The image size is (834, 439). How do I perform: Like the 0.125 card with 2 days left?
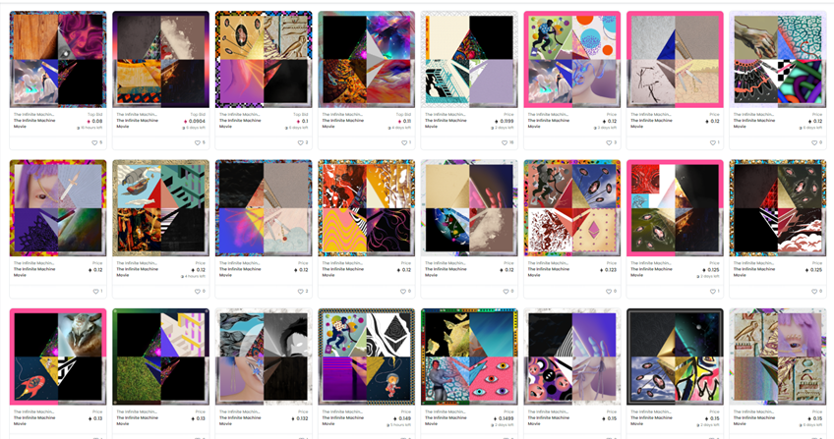point(712,292)
